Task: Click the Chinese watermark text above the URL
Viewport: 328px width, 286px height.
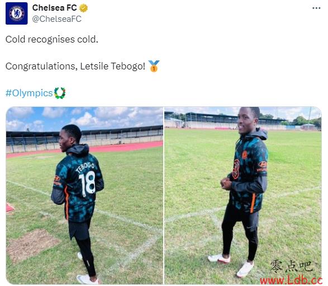Action: 291,266
